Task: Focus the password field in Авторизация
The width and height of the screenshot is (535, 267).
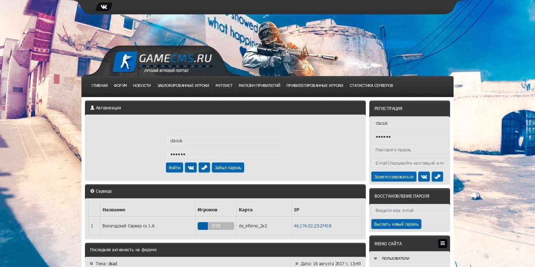Action: (225, 154)
